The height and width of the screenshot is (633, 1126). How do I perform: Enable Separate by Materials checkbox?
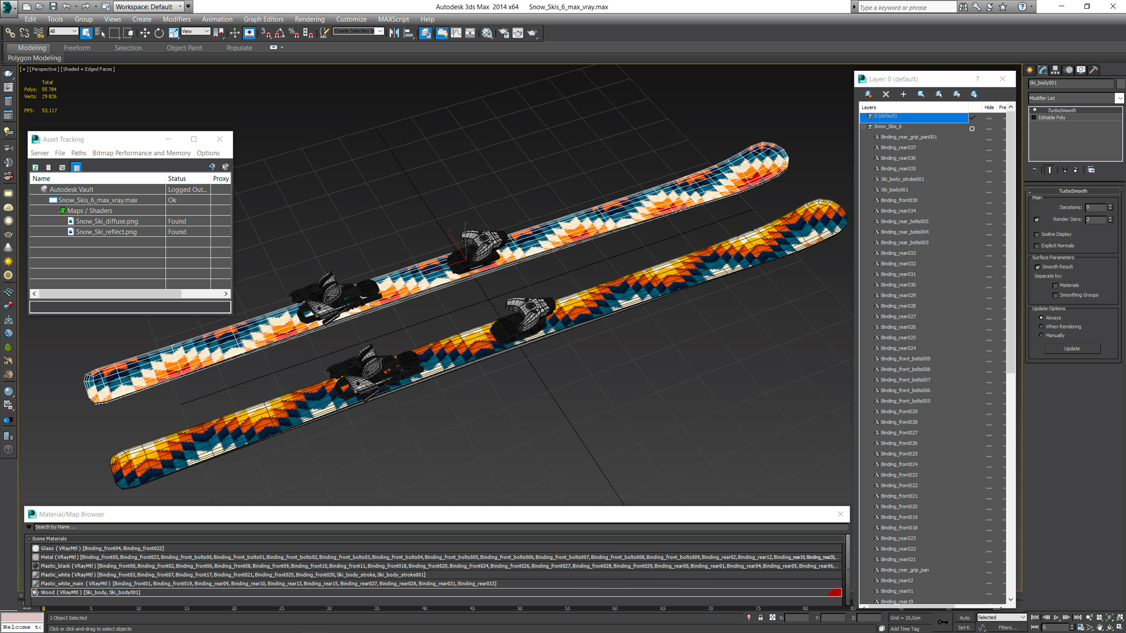click(1055, 285)
